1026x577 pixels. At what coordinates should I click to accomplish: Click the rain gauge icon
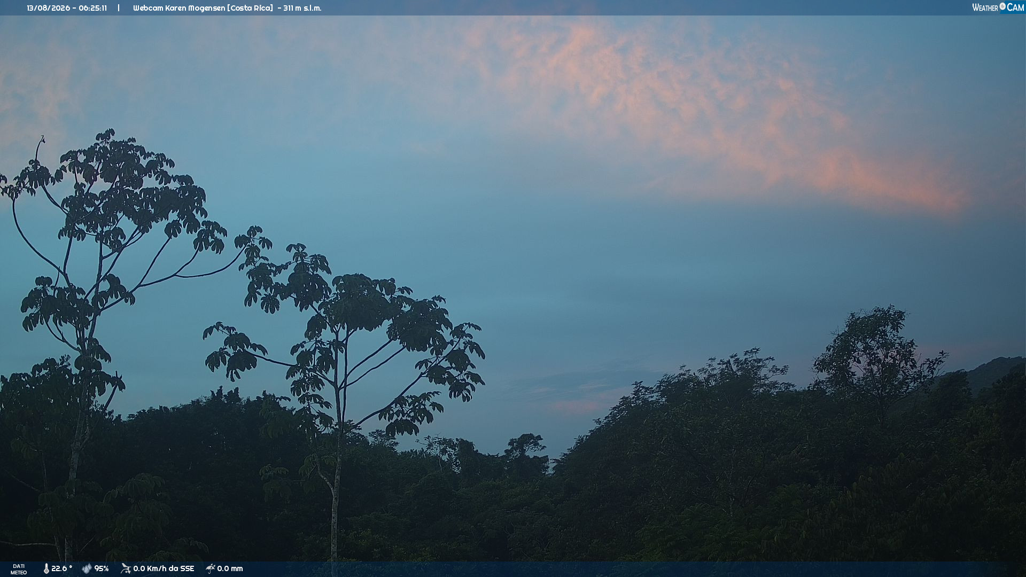(211, 568)
